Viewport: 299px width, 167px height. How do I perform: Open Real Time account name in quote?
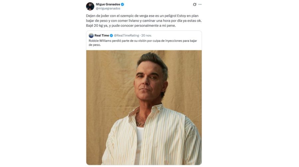(x=102, y=35)
